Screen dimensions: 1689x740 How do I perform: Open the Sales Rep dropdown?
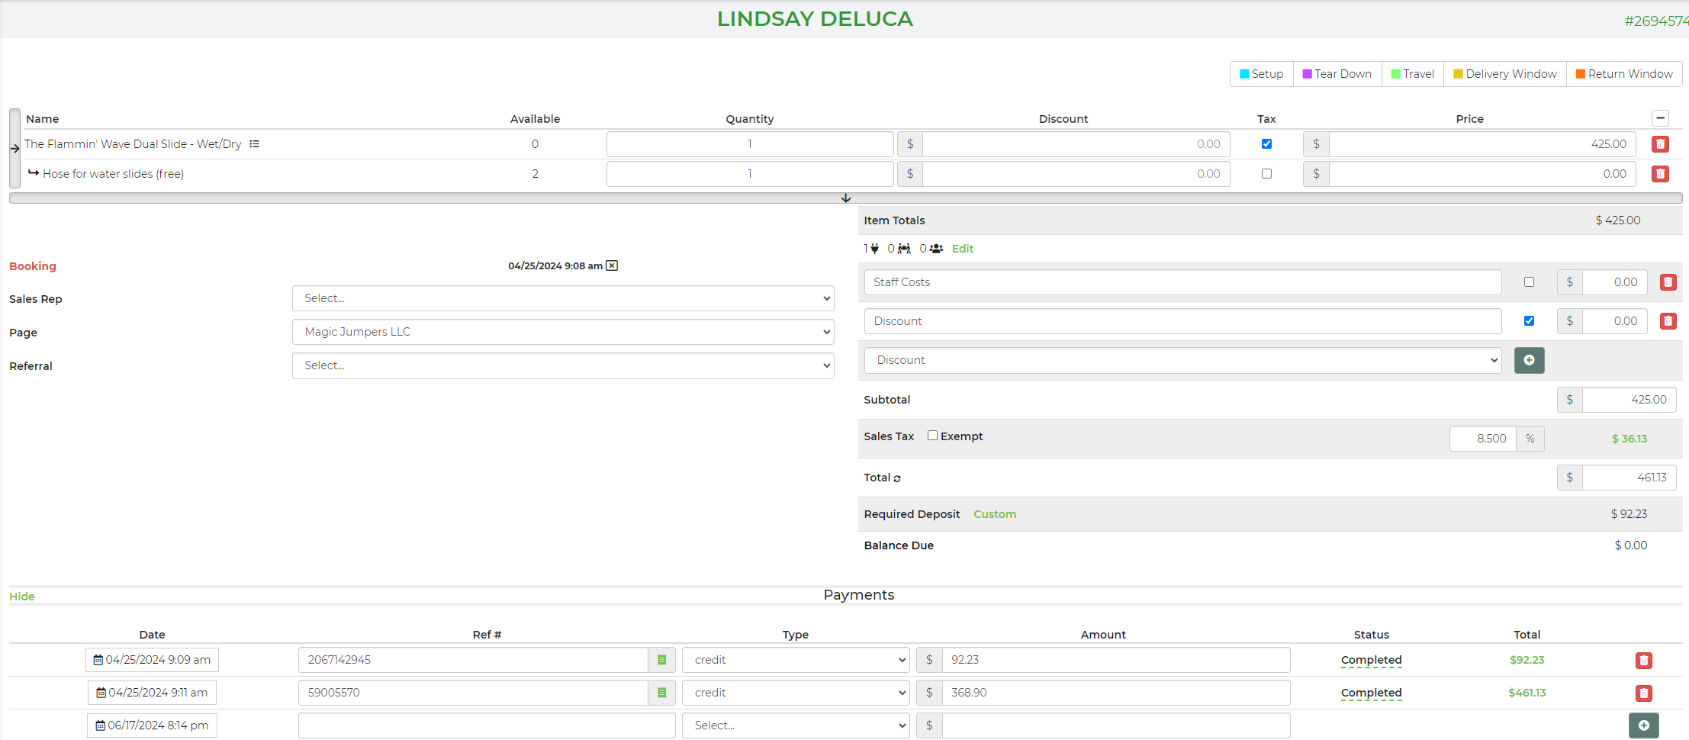click(563, 298)
